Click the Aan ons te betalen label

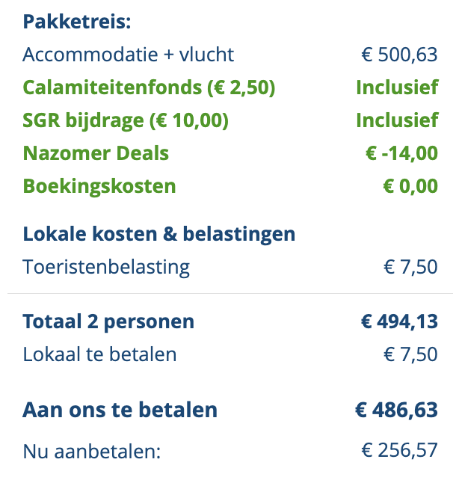(120, 410)
